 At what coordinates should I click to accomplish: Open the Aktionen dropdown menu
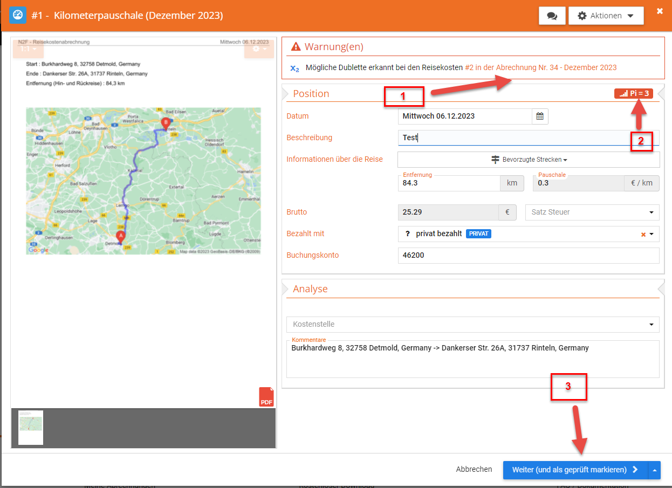(x=606, y=16)
